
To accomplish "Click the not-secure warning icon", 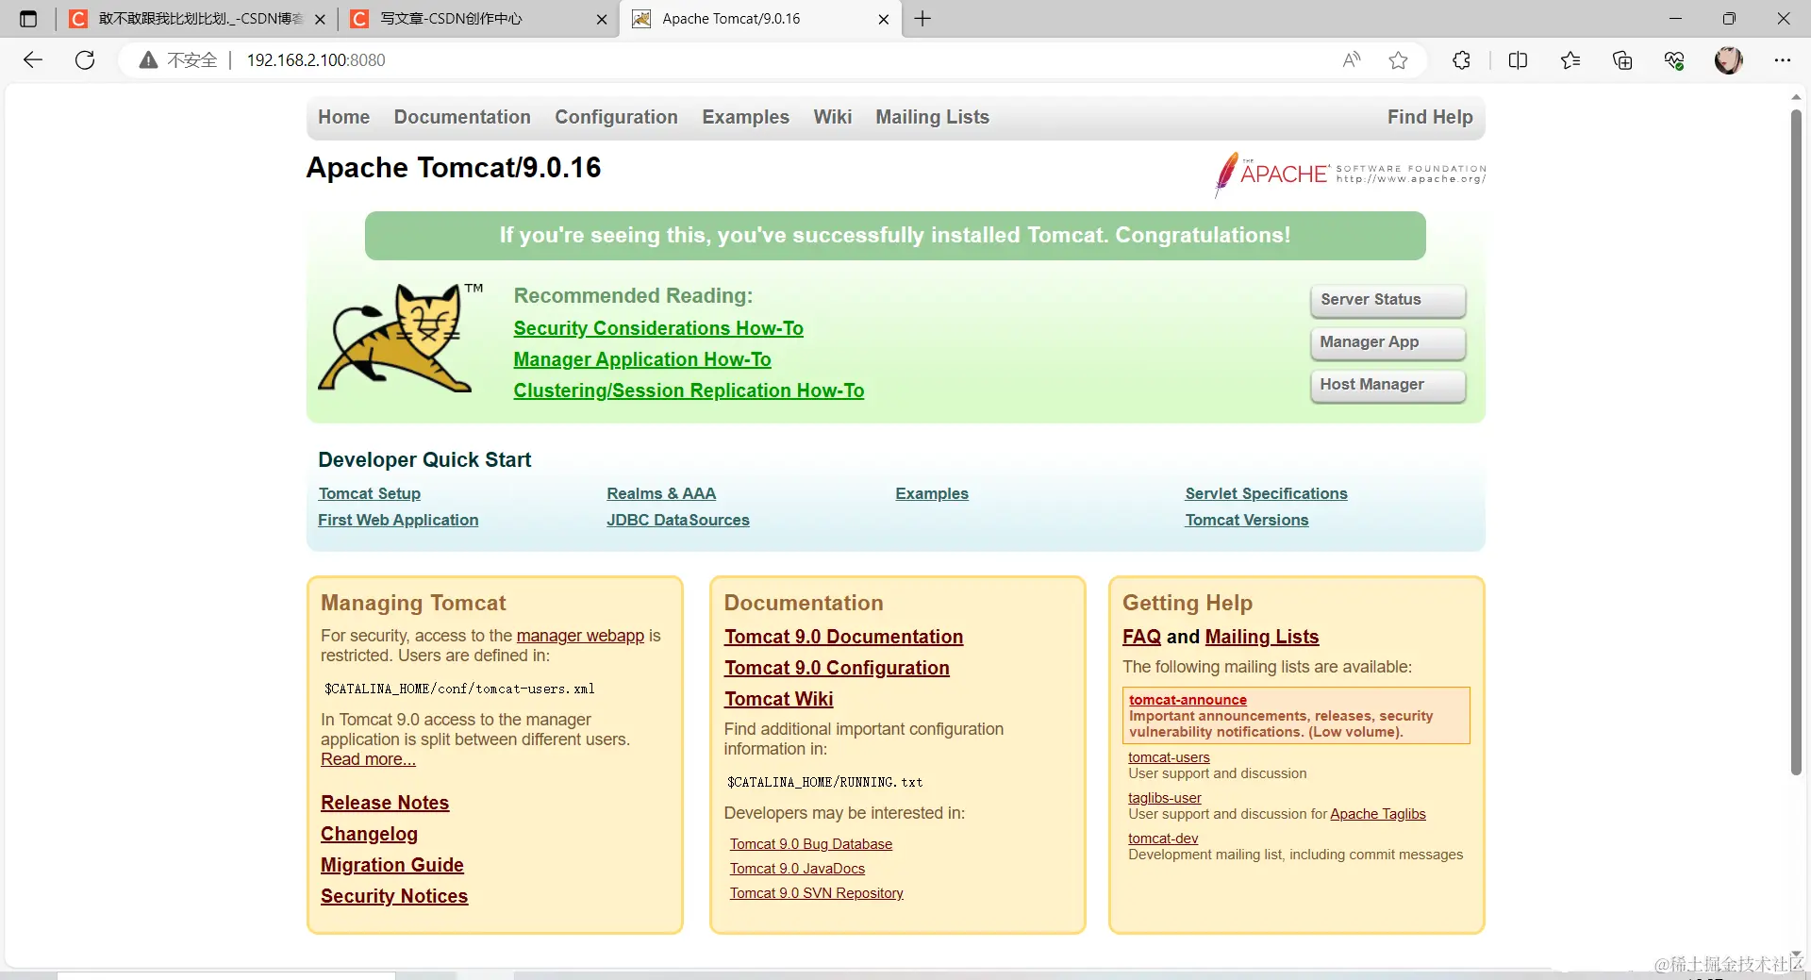I will [x=148, y=60].
